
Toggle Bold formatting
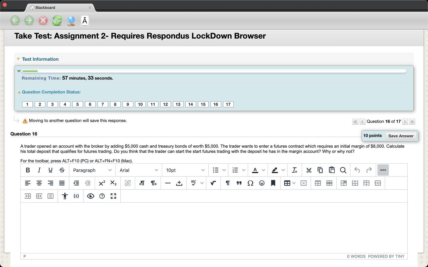[28, 170]
